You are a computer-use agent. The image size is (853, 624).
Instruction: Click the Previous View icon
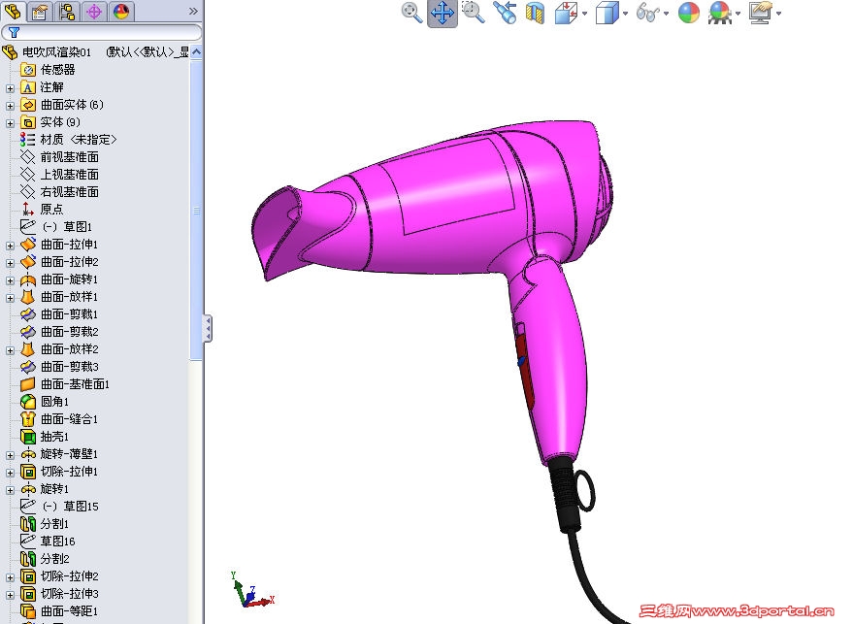(x=505, y=13)
